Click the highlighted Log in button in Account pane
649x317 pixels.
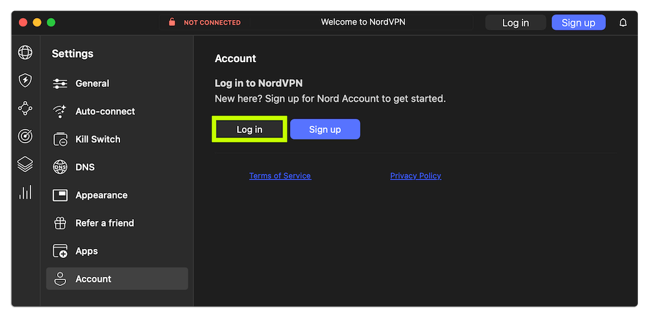[x=250, y=130]
